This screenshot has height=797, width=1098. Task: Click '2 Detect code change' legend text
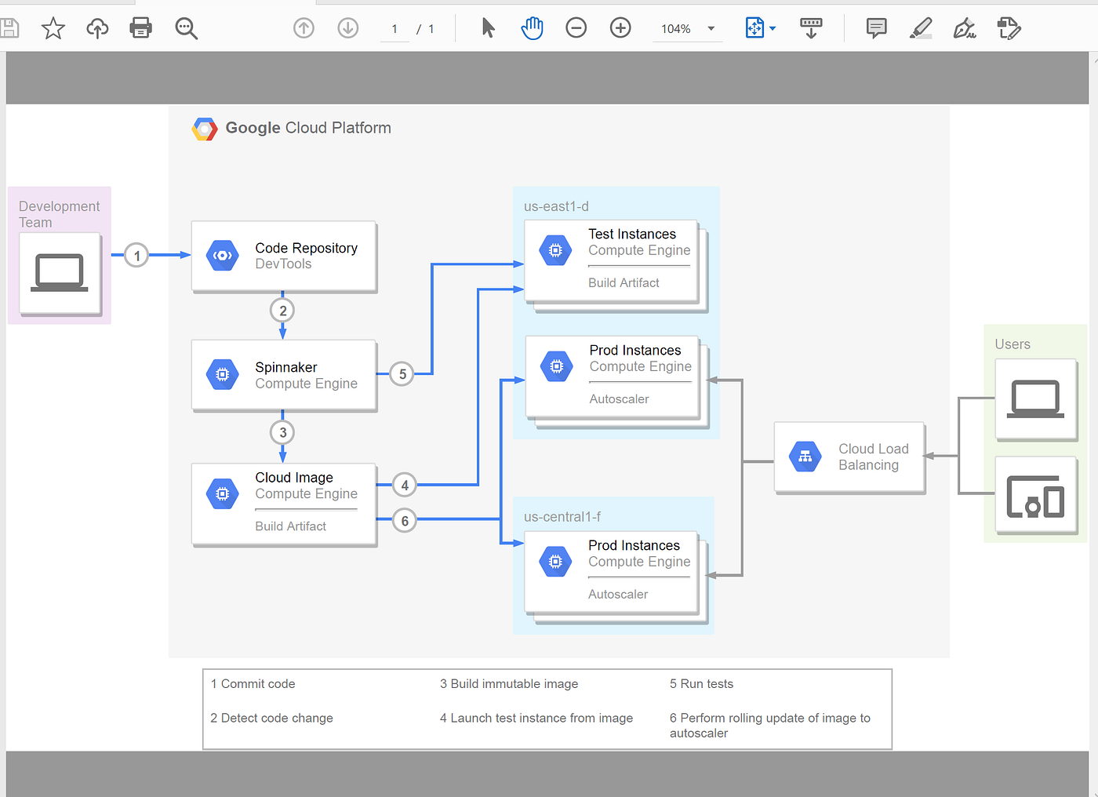pos(271,718)
